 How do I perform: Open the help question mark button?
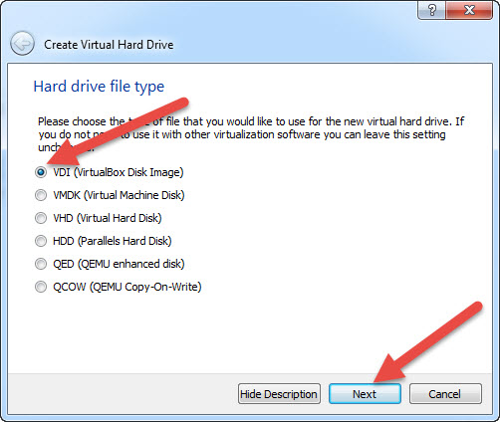432,10
